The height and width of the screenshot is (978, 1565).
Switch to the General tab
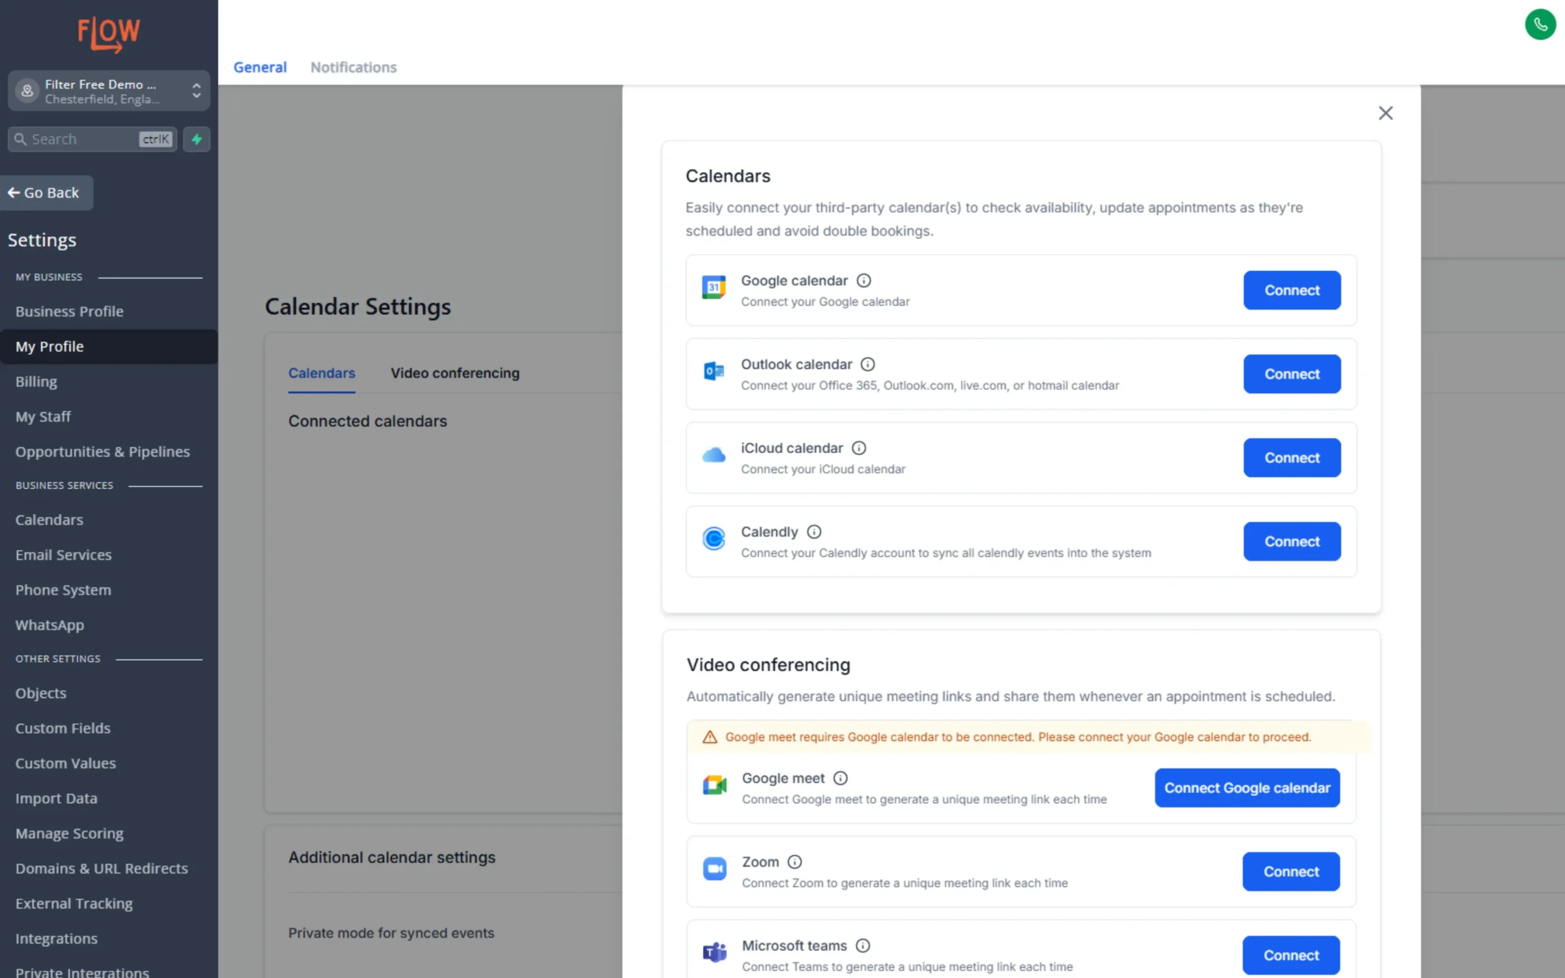coord(260,67)
